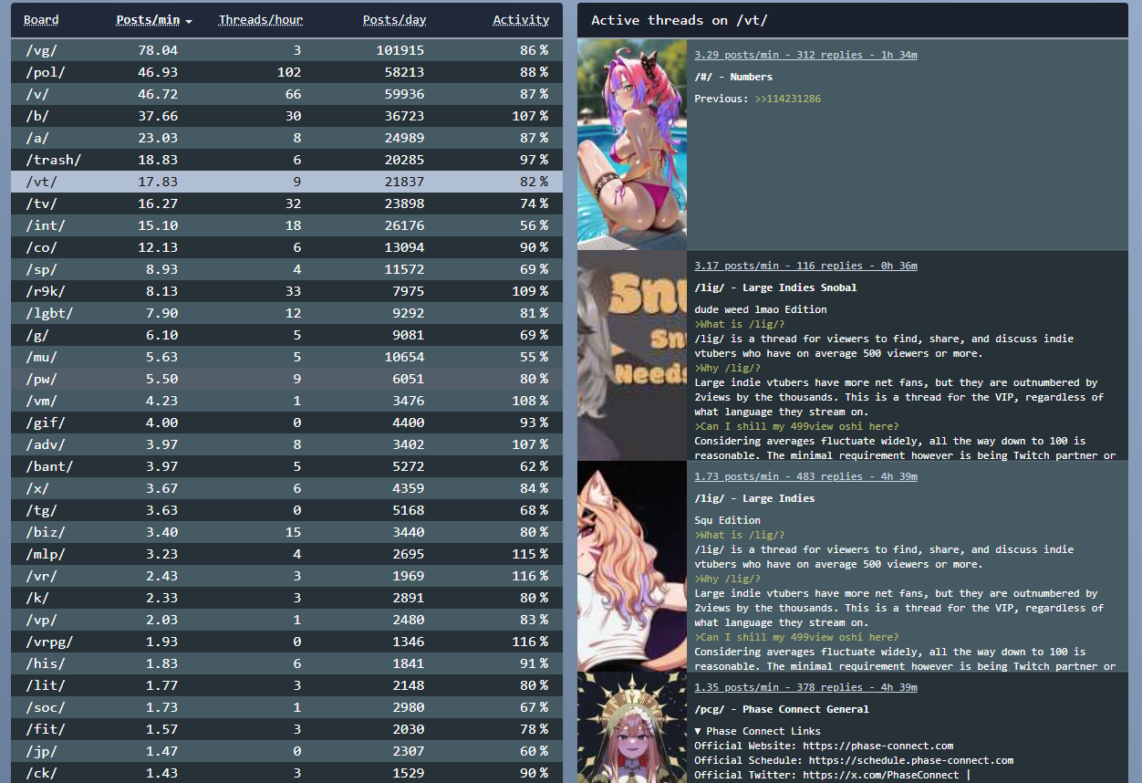This screenshot has height=783, width=1142.
Task: Sort table by the Board column header
Action: point(41,20)
